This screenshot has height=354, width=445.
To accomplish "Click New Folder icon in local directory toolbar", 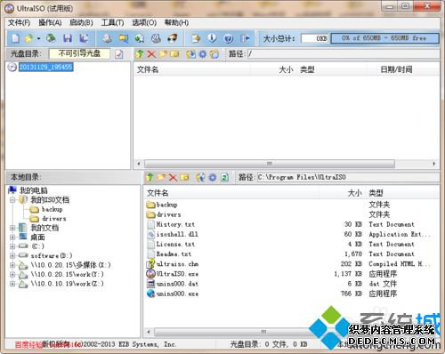I will point(161,177).
